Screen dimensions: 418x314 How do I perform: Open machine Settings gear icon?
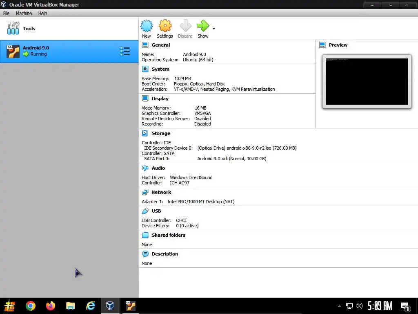165,26
